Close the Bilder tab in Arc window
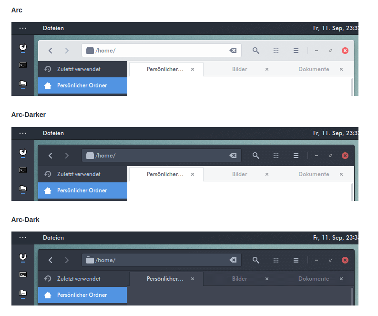Screen dimensions: 378x316 point(267,69)
